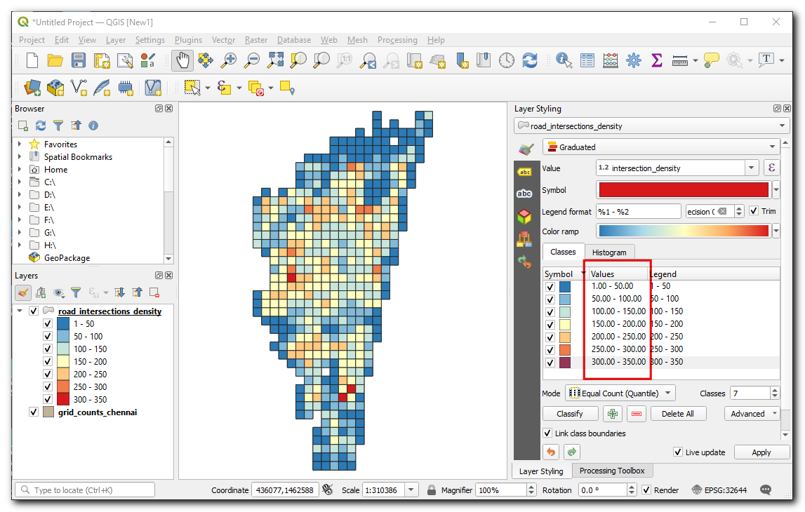This screenshot has width=805, height=512.
Task: Click the red Symbol color bar
Action: click(x=683, y=190)
